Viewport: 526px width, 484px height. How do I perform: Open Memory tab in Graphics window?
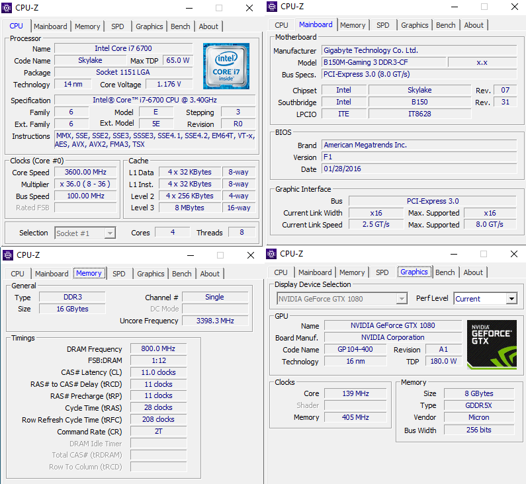tap(352, 272)
